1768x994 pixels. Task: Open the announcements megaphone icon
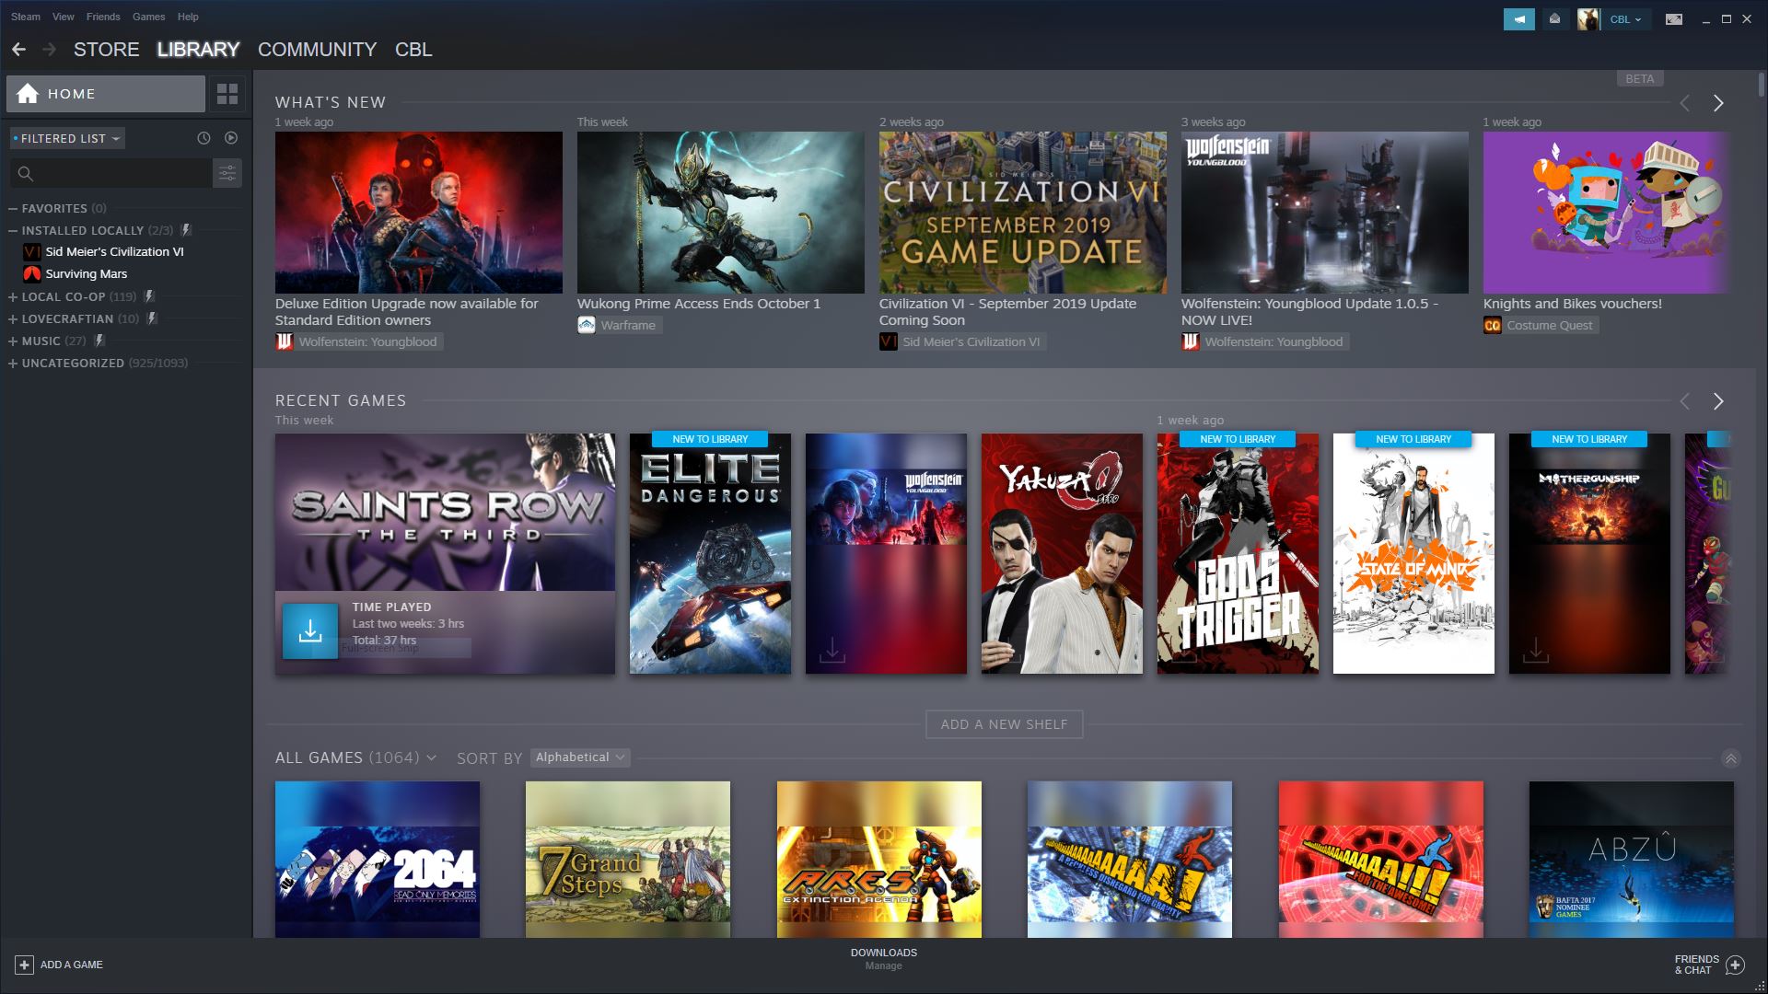1518,18
